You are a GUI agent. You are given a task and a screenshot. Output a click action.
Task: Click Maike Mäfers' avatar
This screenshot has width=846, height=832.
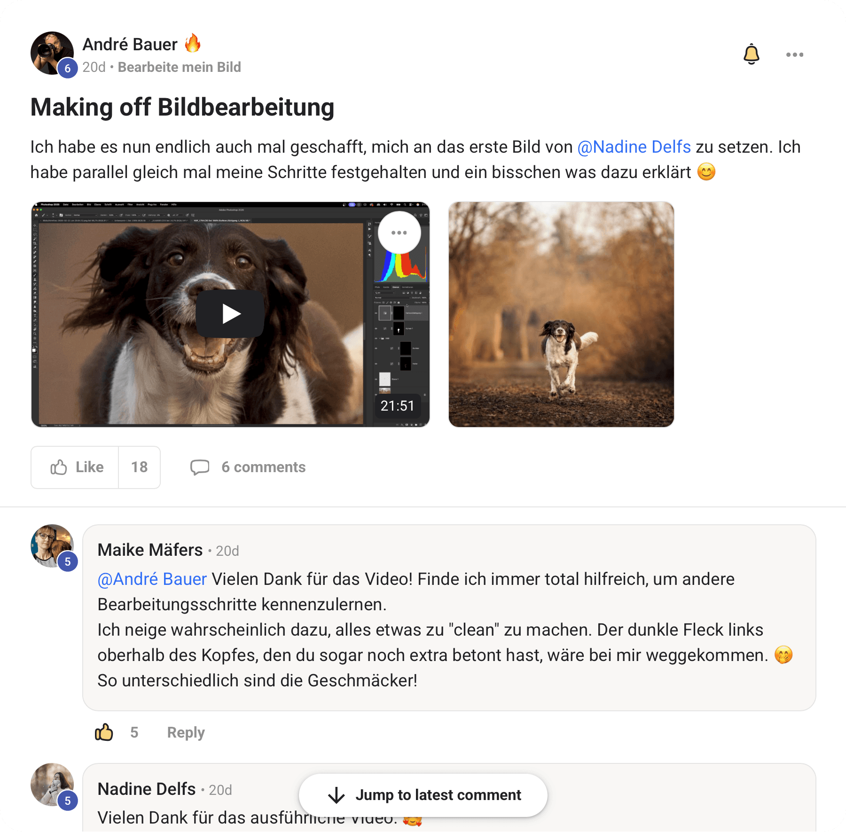[52, 546]
